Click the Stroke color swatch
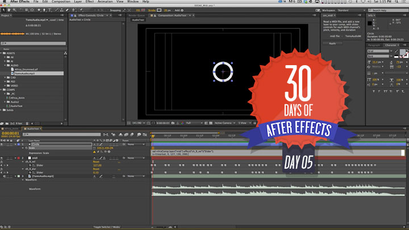The image size is (409, 230). coord(159,10)
